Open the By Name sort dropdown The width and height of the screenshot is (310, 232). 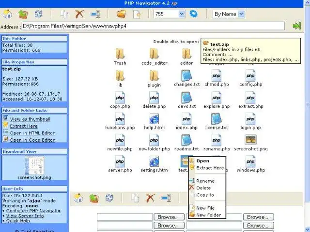pyautogui.click(x=241, y=14)
